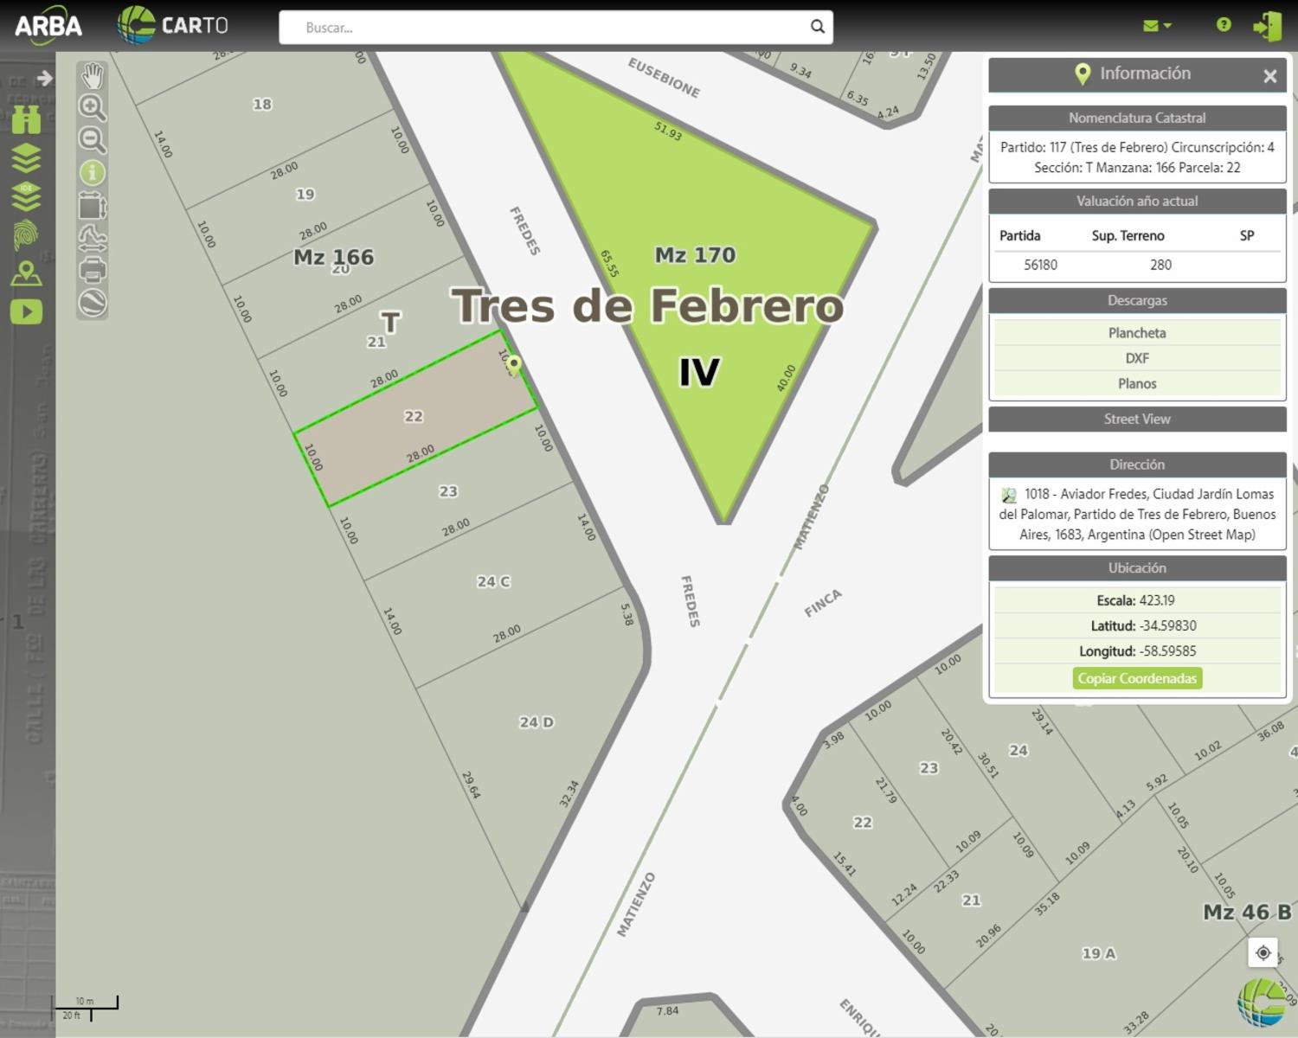Download the DXF file
Image resolution: width=1298 pixels, height=1038 pixels.
click(1137, 358)
